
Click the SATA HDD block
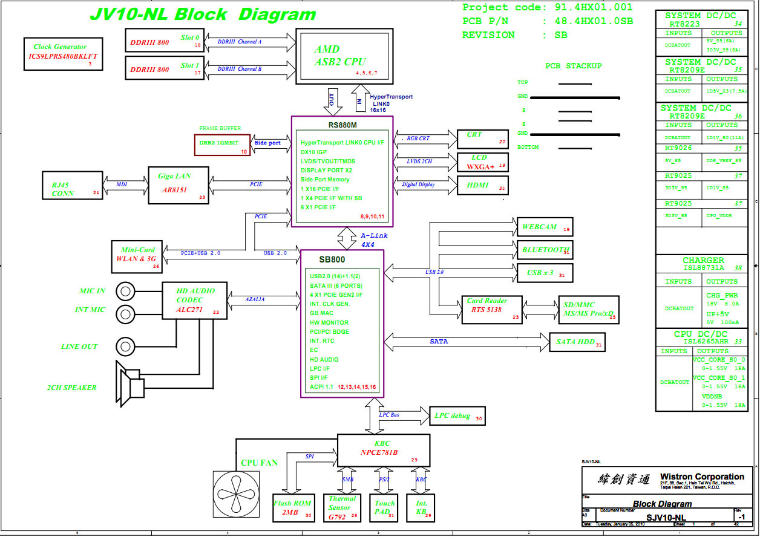point(577,342)
